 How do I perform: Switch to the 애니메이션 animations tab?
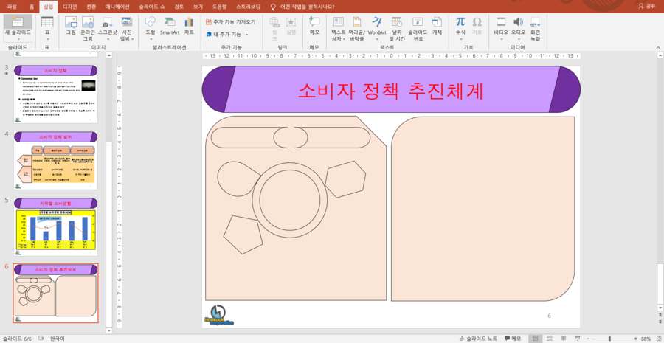119,7
